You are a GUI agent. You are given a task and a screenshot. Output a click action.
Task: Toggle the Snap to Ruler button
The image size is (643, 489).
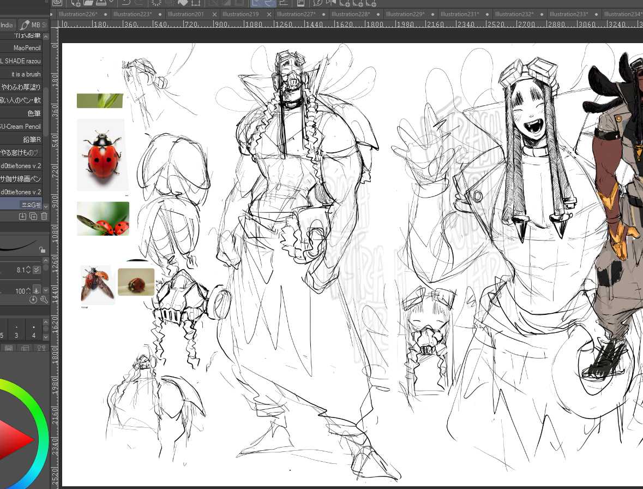tap(255, 3)
